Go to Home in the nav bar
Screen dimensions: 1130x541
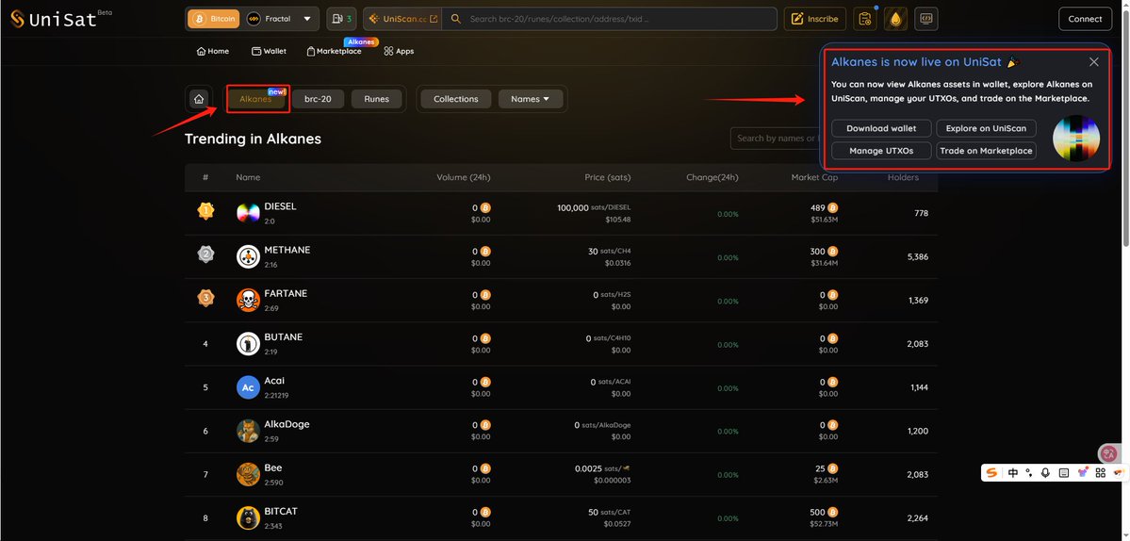(x=213, y=51)
